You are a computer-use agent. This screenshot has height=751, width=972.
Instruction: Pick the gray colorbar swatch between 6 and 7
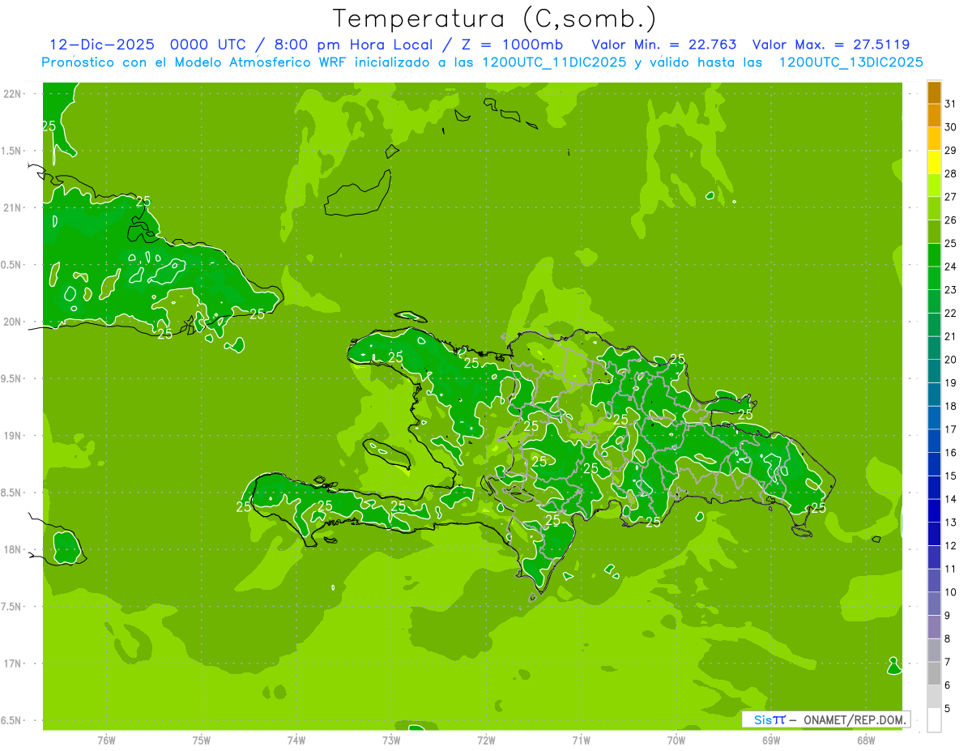(934, 673)
